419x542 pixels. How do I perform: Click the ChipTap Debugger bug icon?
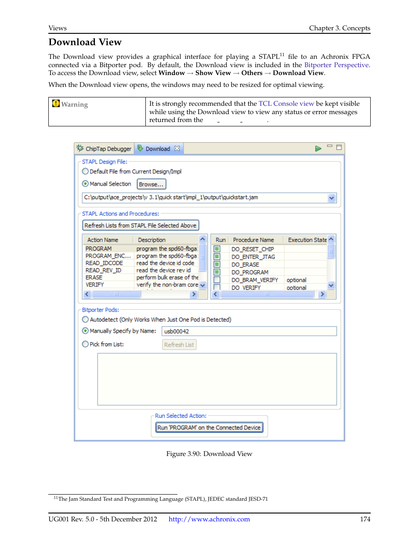(x=80, y=148)
